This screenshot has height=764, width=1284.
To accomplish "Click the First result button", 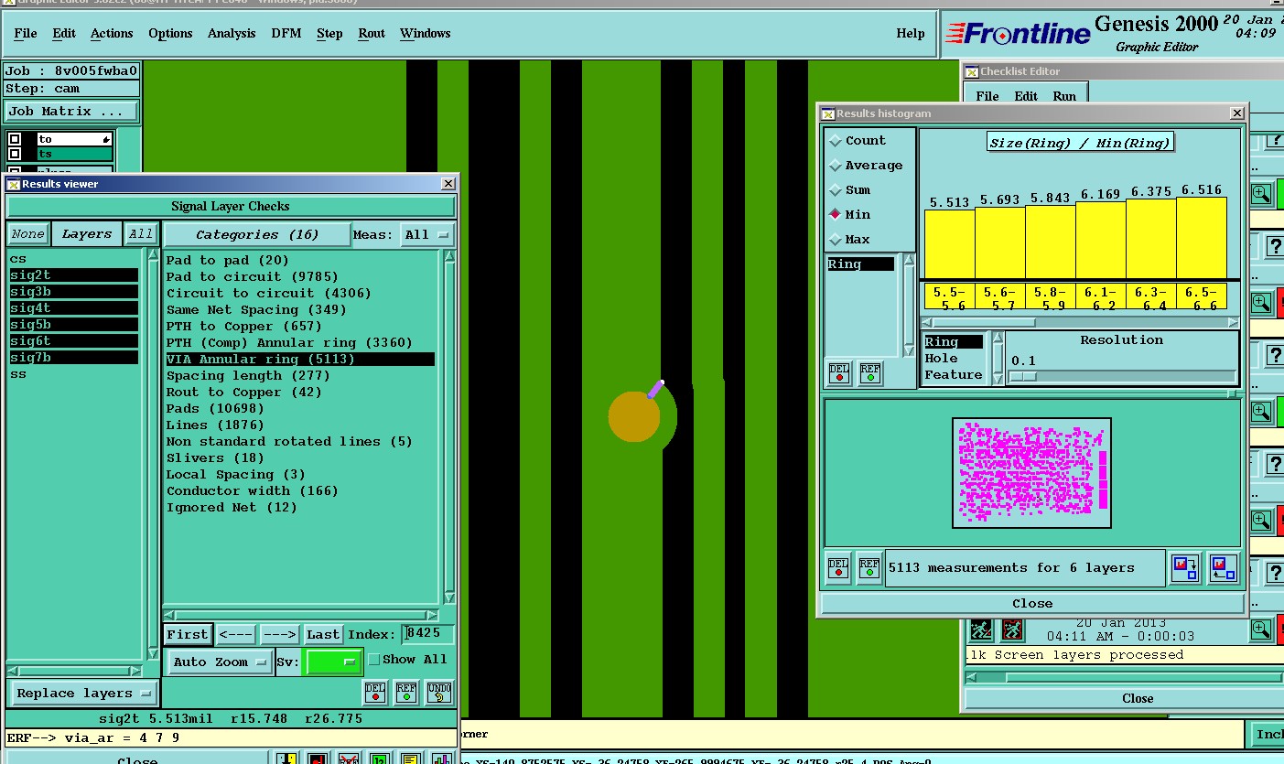I will [x=188, y=634].
